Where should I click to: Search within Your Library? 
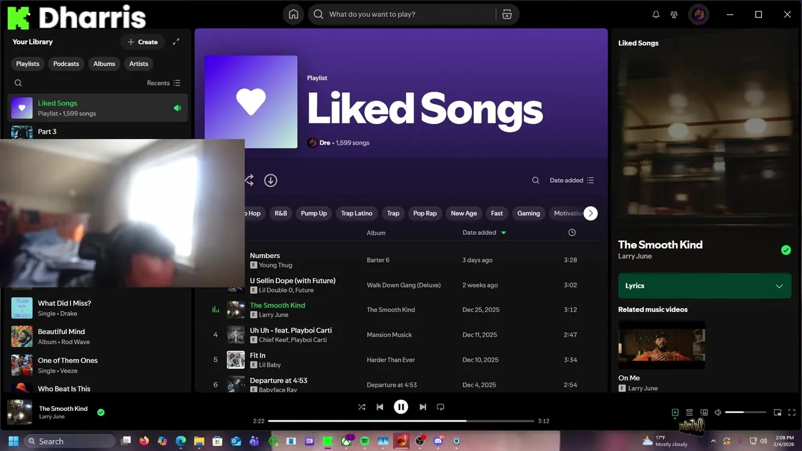[x=18, y=83]
